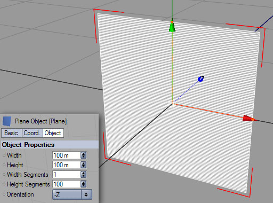273x203 pixels.
Task: Click the Height value field 100 m
Action: click(67, 165)
